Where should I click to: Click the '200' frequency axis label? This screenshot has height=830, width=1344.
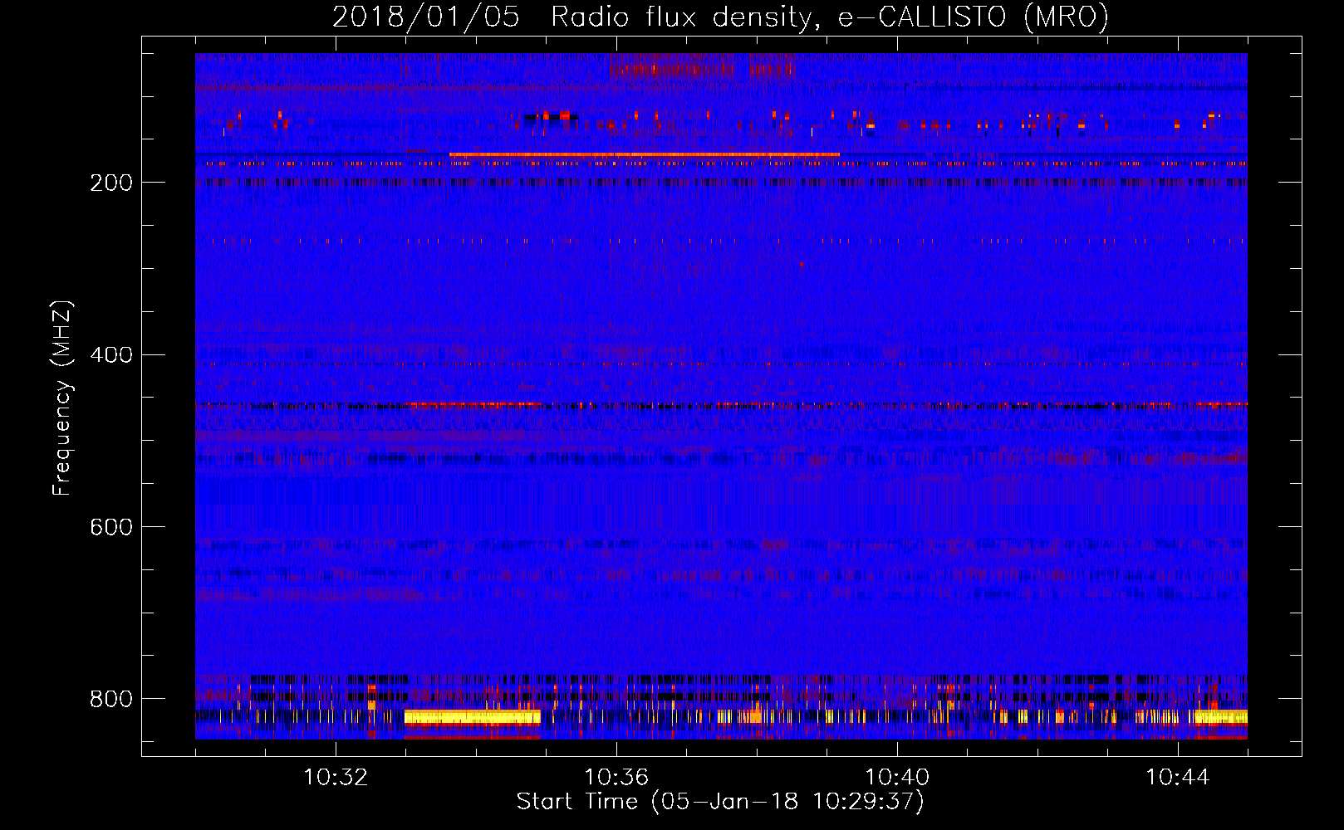click(111, 183)
